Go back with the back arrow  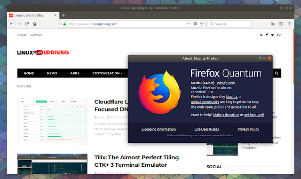tap(12, 24)
